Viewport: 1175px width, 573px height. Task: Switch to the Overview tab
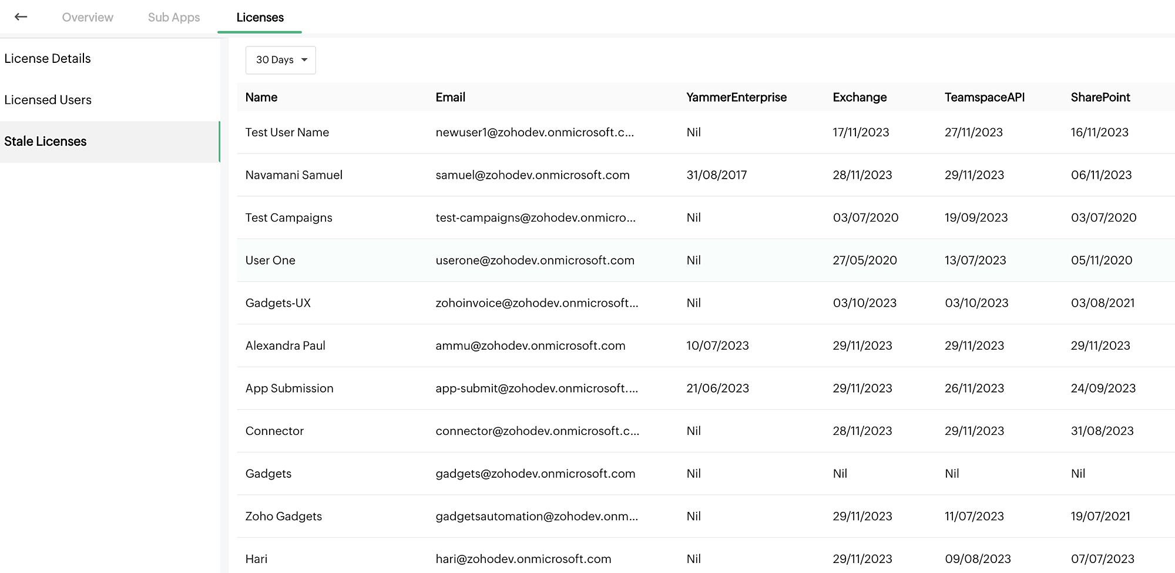[x=88, y=18]
